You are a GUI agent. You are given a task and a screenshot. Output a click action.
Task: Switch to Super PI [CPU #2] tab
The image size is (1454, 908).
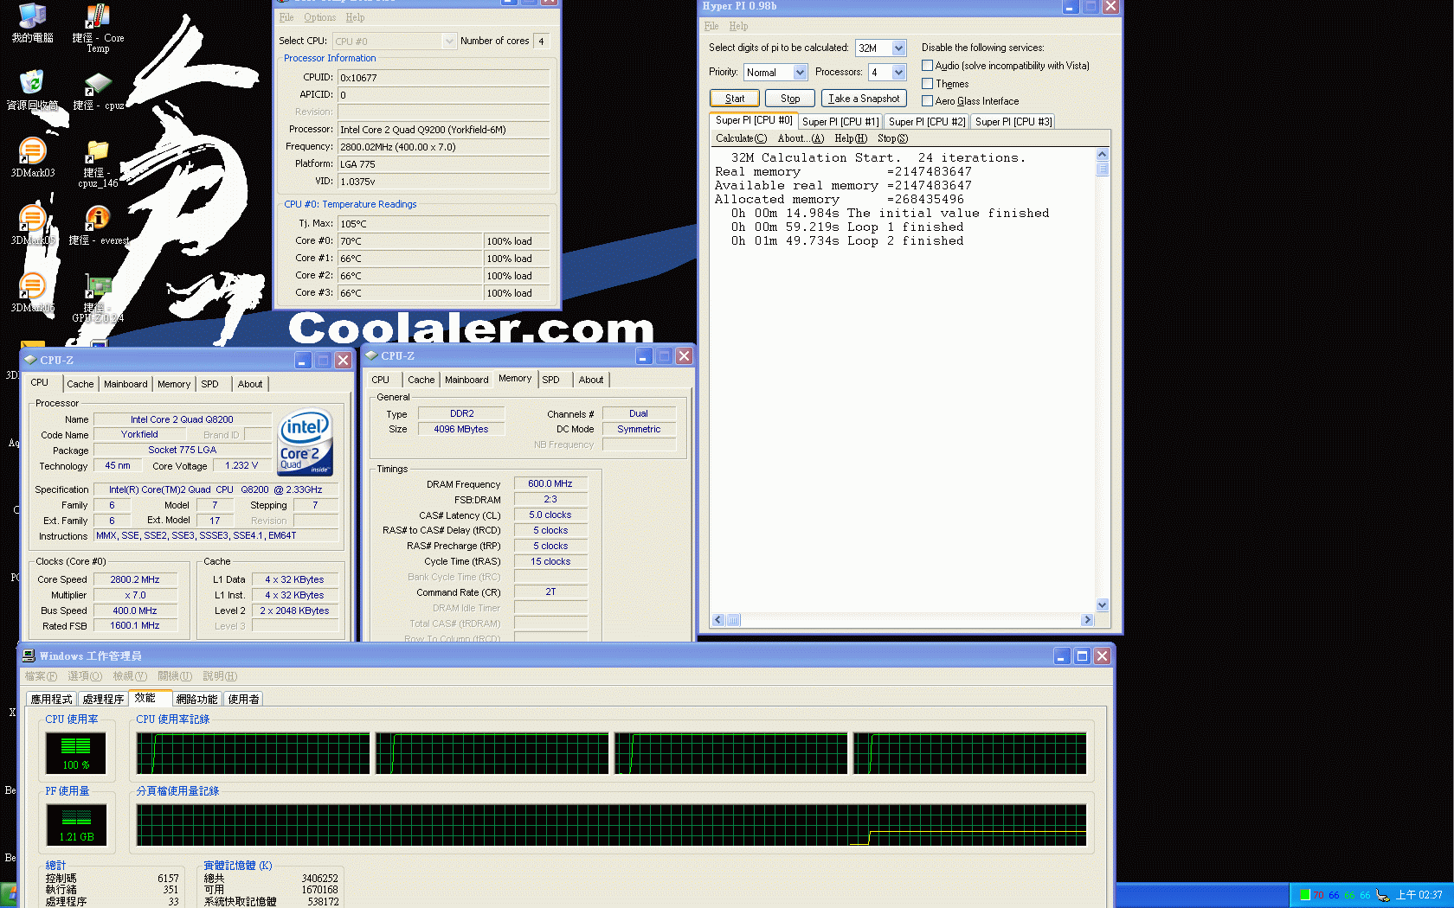(926, 122)
